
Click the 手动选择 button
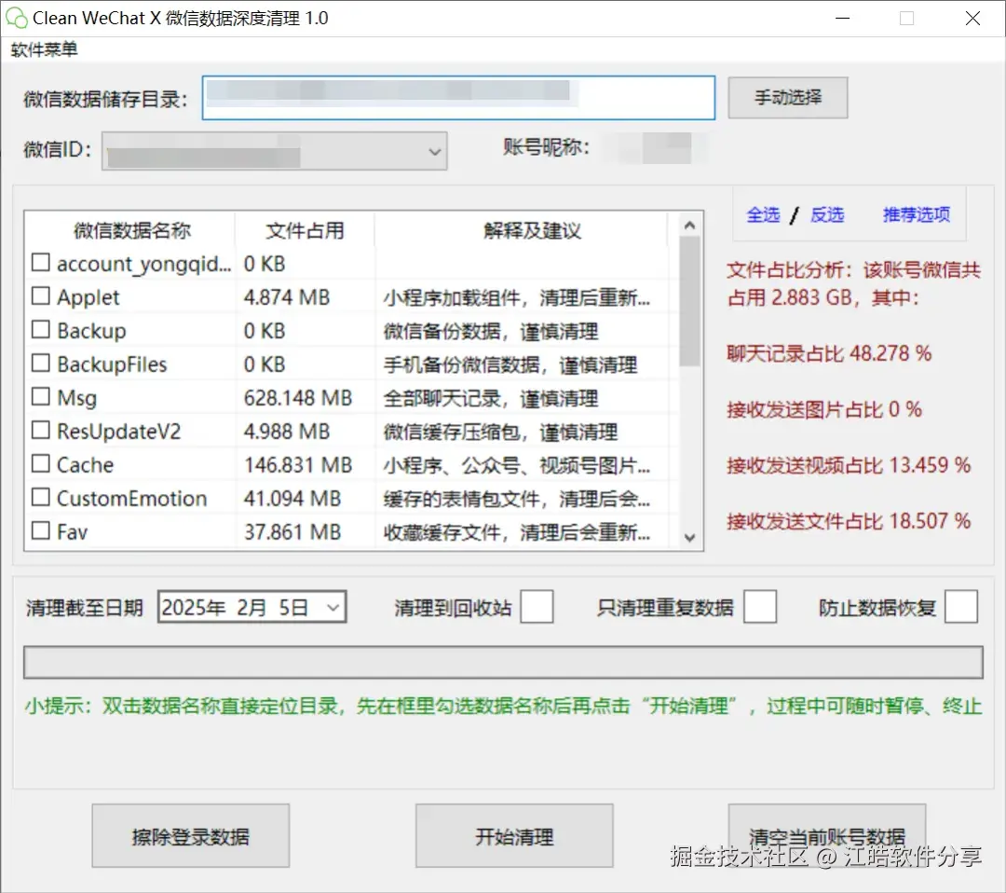tap(787, 98)
